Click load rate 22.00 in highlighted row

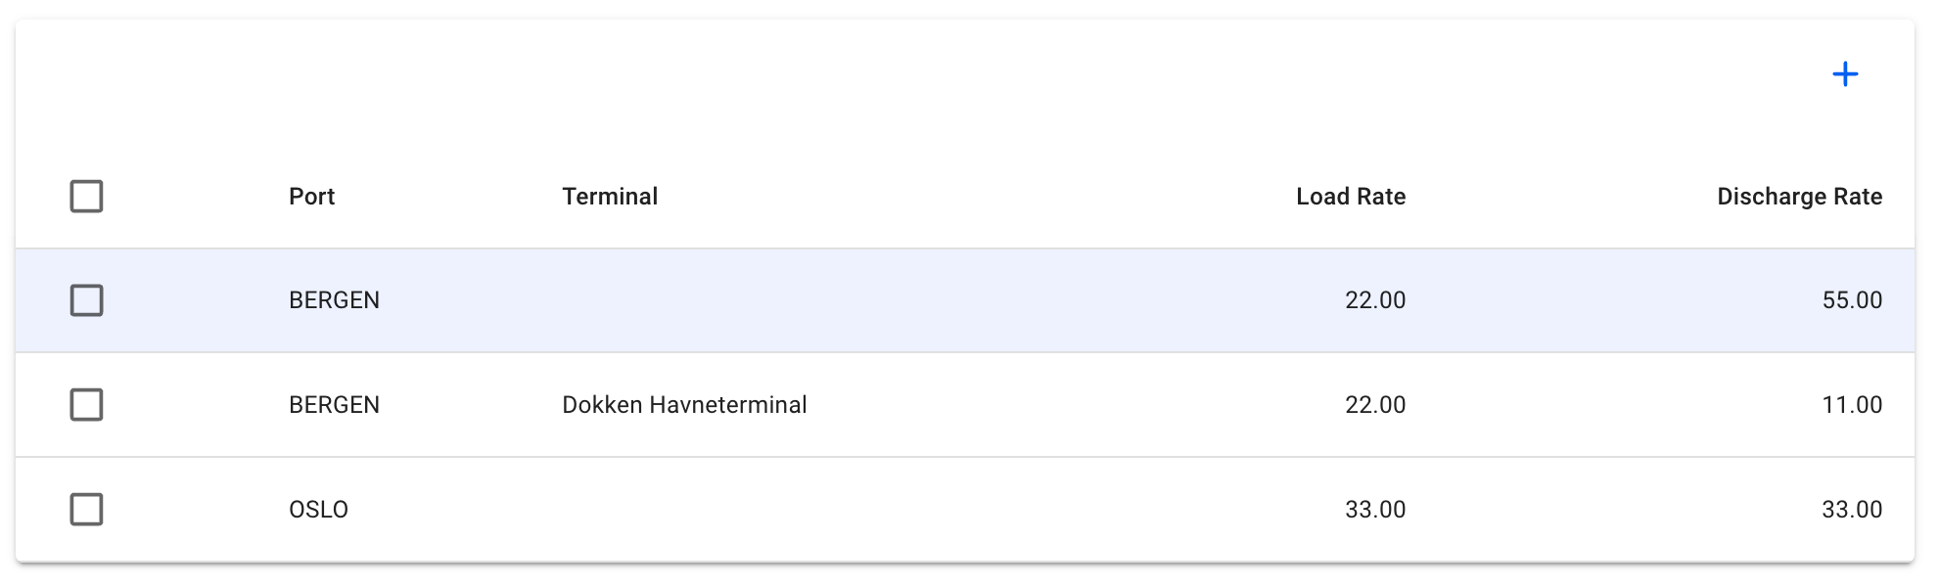[x=1375, y=300]
